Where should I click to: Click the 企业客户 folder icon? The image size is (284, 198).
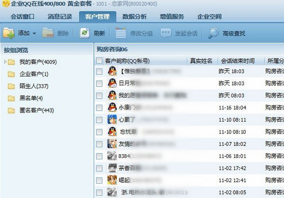pos(11,74)
